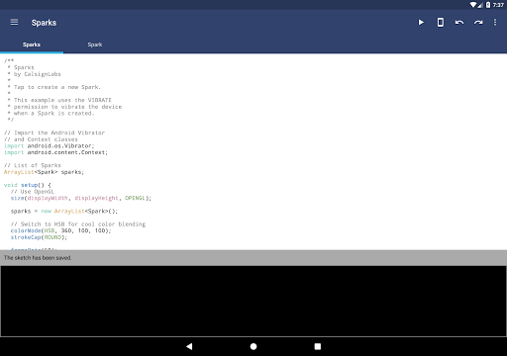The width and height of the screenshot is (507, 356).
Task: Undo the last edit
Action: coord(459,22)
